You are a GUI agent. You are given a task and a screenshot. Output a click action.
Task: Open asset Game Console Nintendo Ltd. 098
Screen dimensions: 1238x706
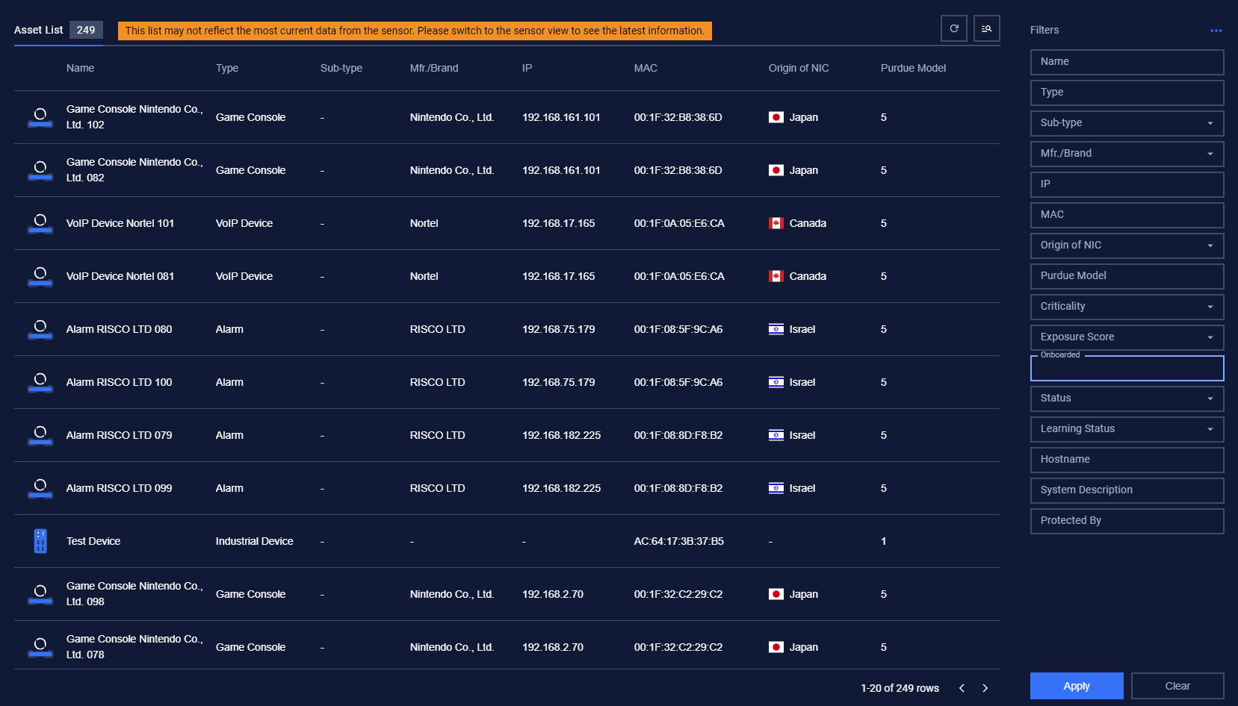coord(134,594)
